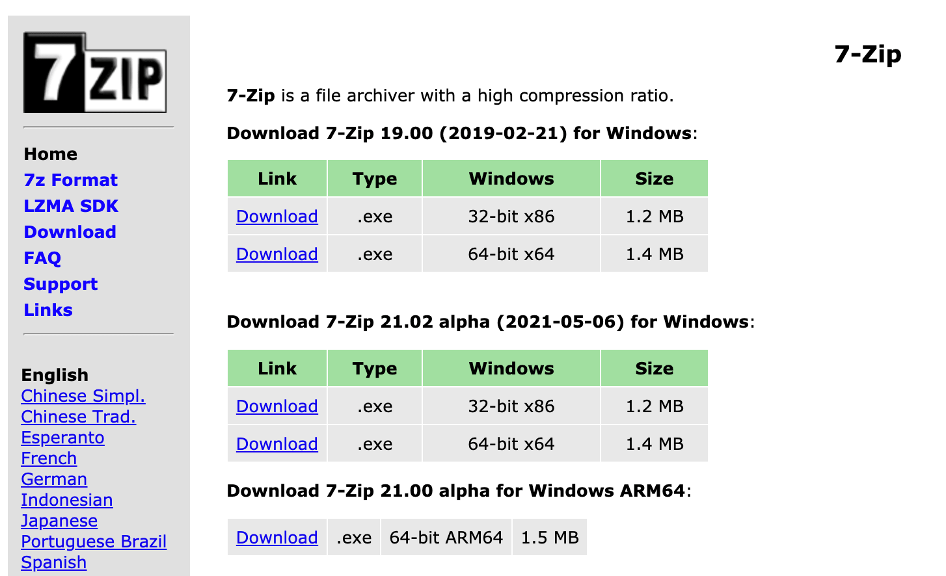Open the Support page
Screen dimensions: 946x576
coord(60,284)
